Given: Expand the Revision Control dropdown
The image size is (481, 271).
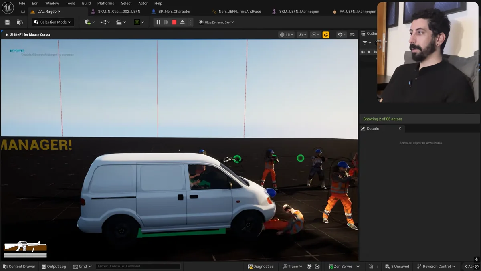Looking at the screenshot, I should pos(436,266).
